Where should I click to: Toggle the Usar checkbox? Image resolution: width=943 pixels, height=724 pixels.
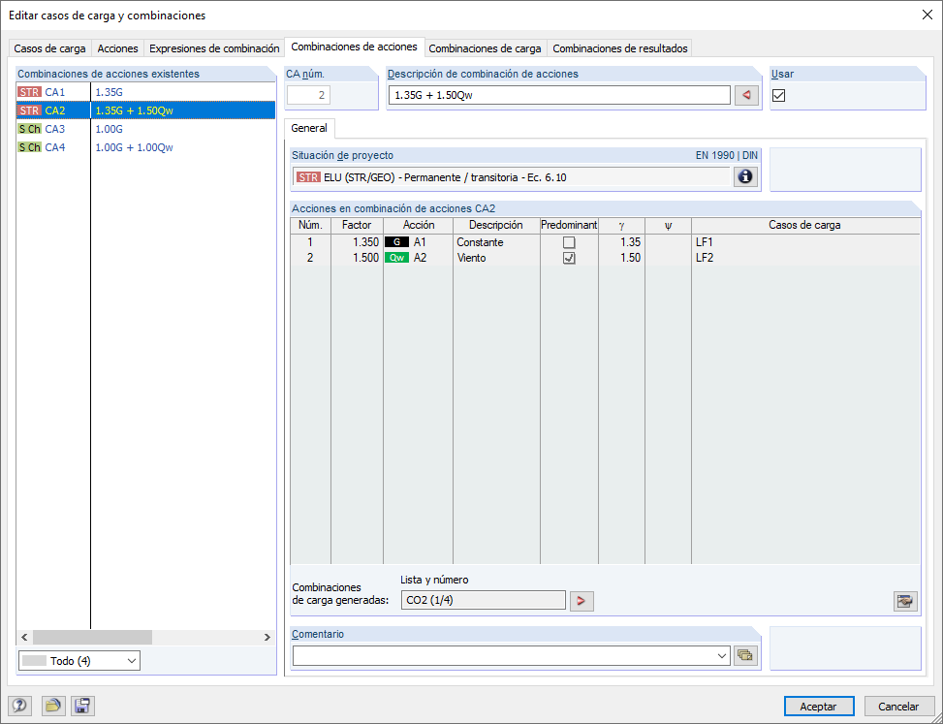[779, 95]
